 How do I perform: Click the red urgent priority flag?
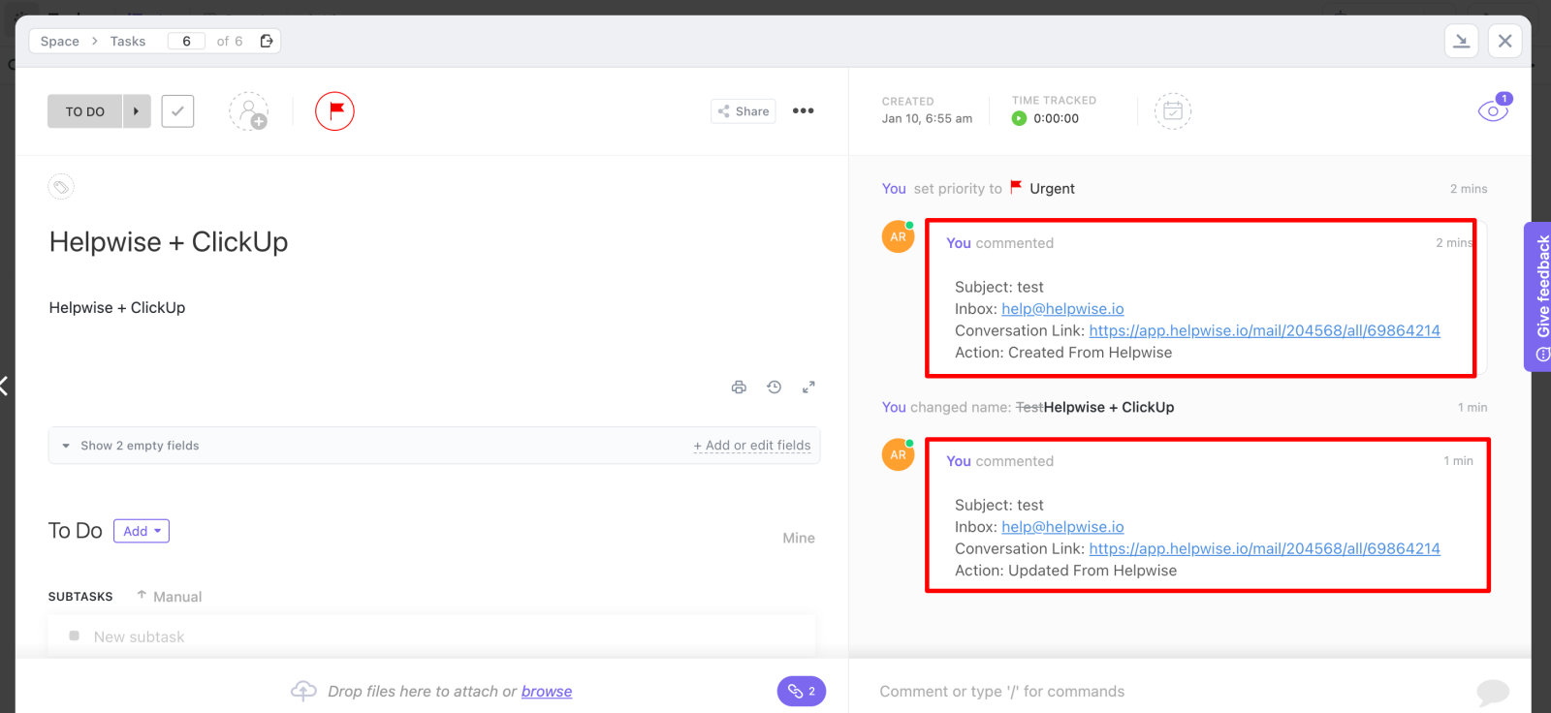click(334, 111)
